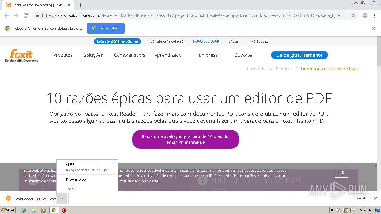Click Baixar breadcrumb link
Viewport: 381px width, 214px height.
287,69
